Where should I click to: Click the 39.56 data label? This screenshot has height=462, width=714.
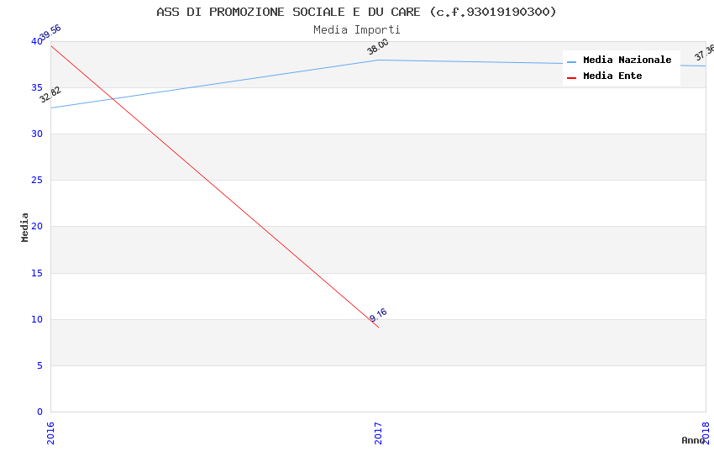tap(50, 33)
